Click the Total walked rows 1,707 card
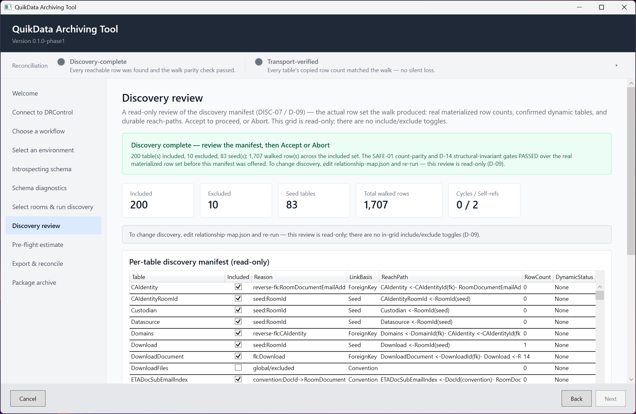This screenshot has width=636, height=414. tap(399, 200)
